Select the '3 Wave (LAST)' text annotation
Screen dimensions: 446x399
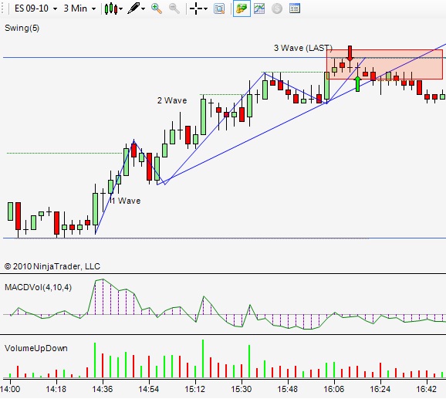pos(303,48)
